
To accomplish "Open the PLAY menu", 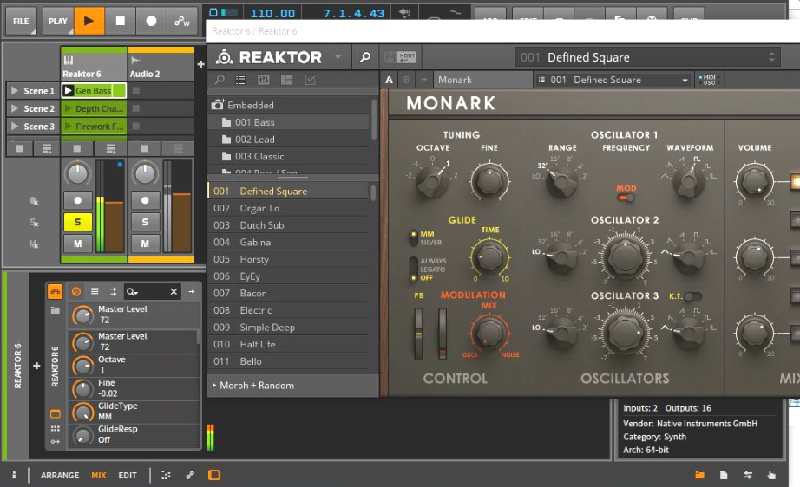I will 58,21.
